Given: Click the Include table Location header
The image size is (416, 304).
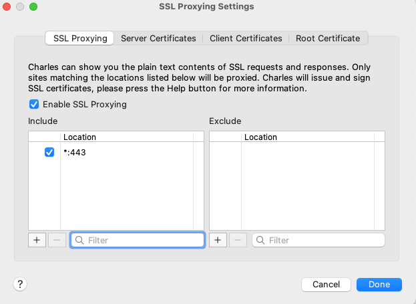Looking at the screenshot, I should point(127,137).
